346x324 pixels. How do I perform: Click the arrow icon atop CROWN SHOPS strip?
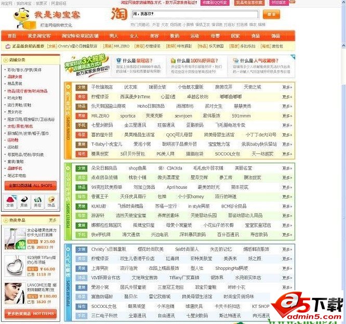point(68,87)
